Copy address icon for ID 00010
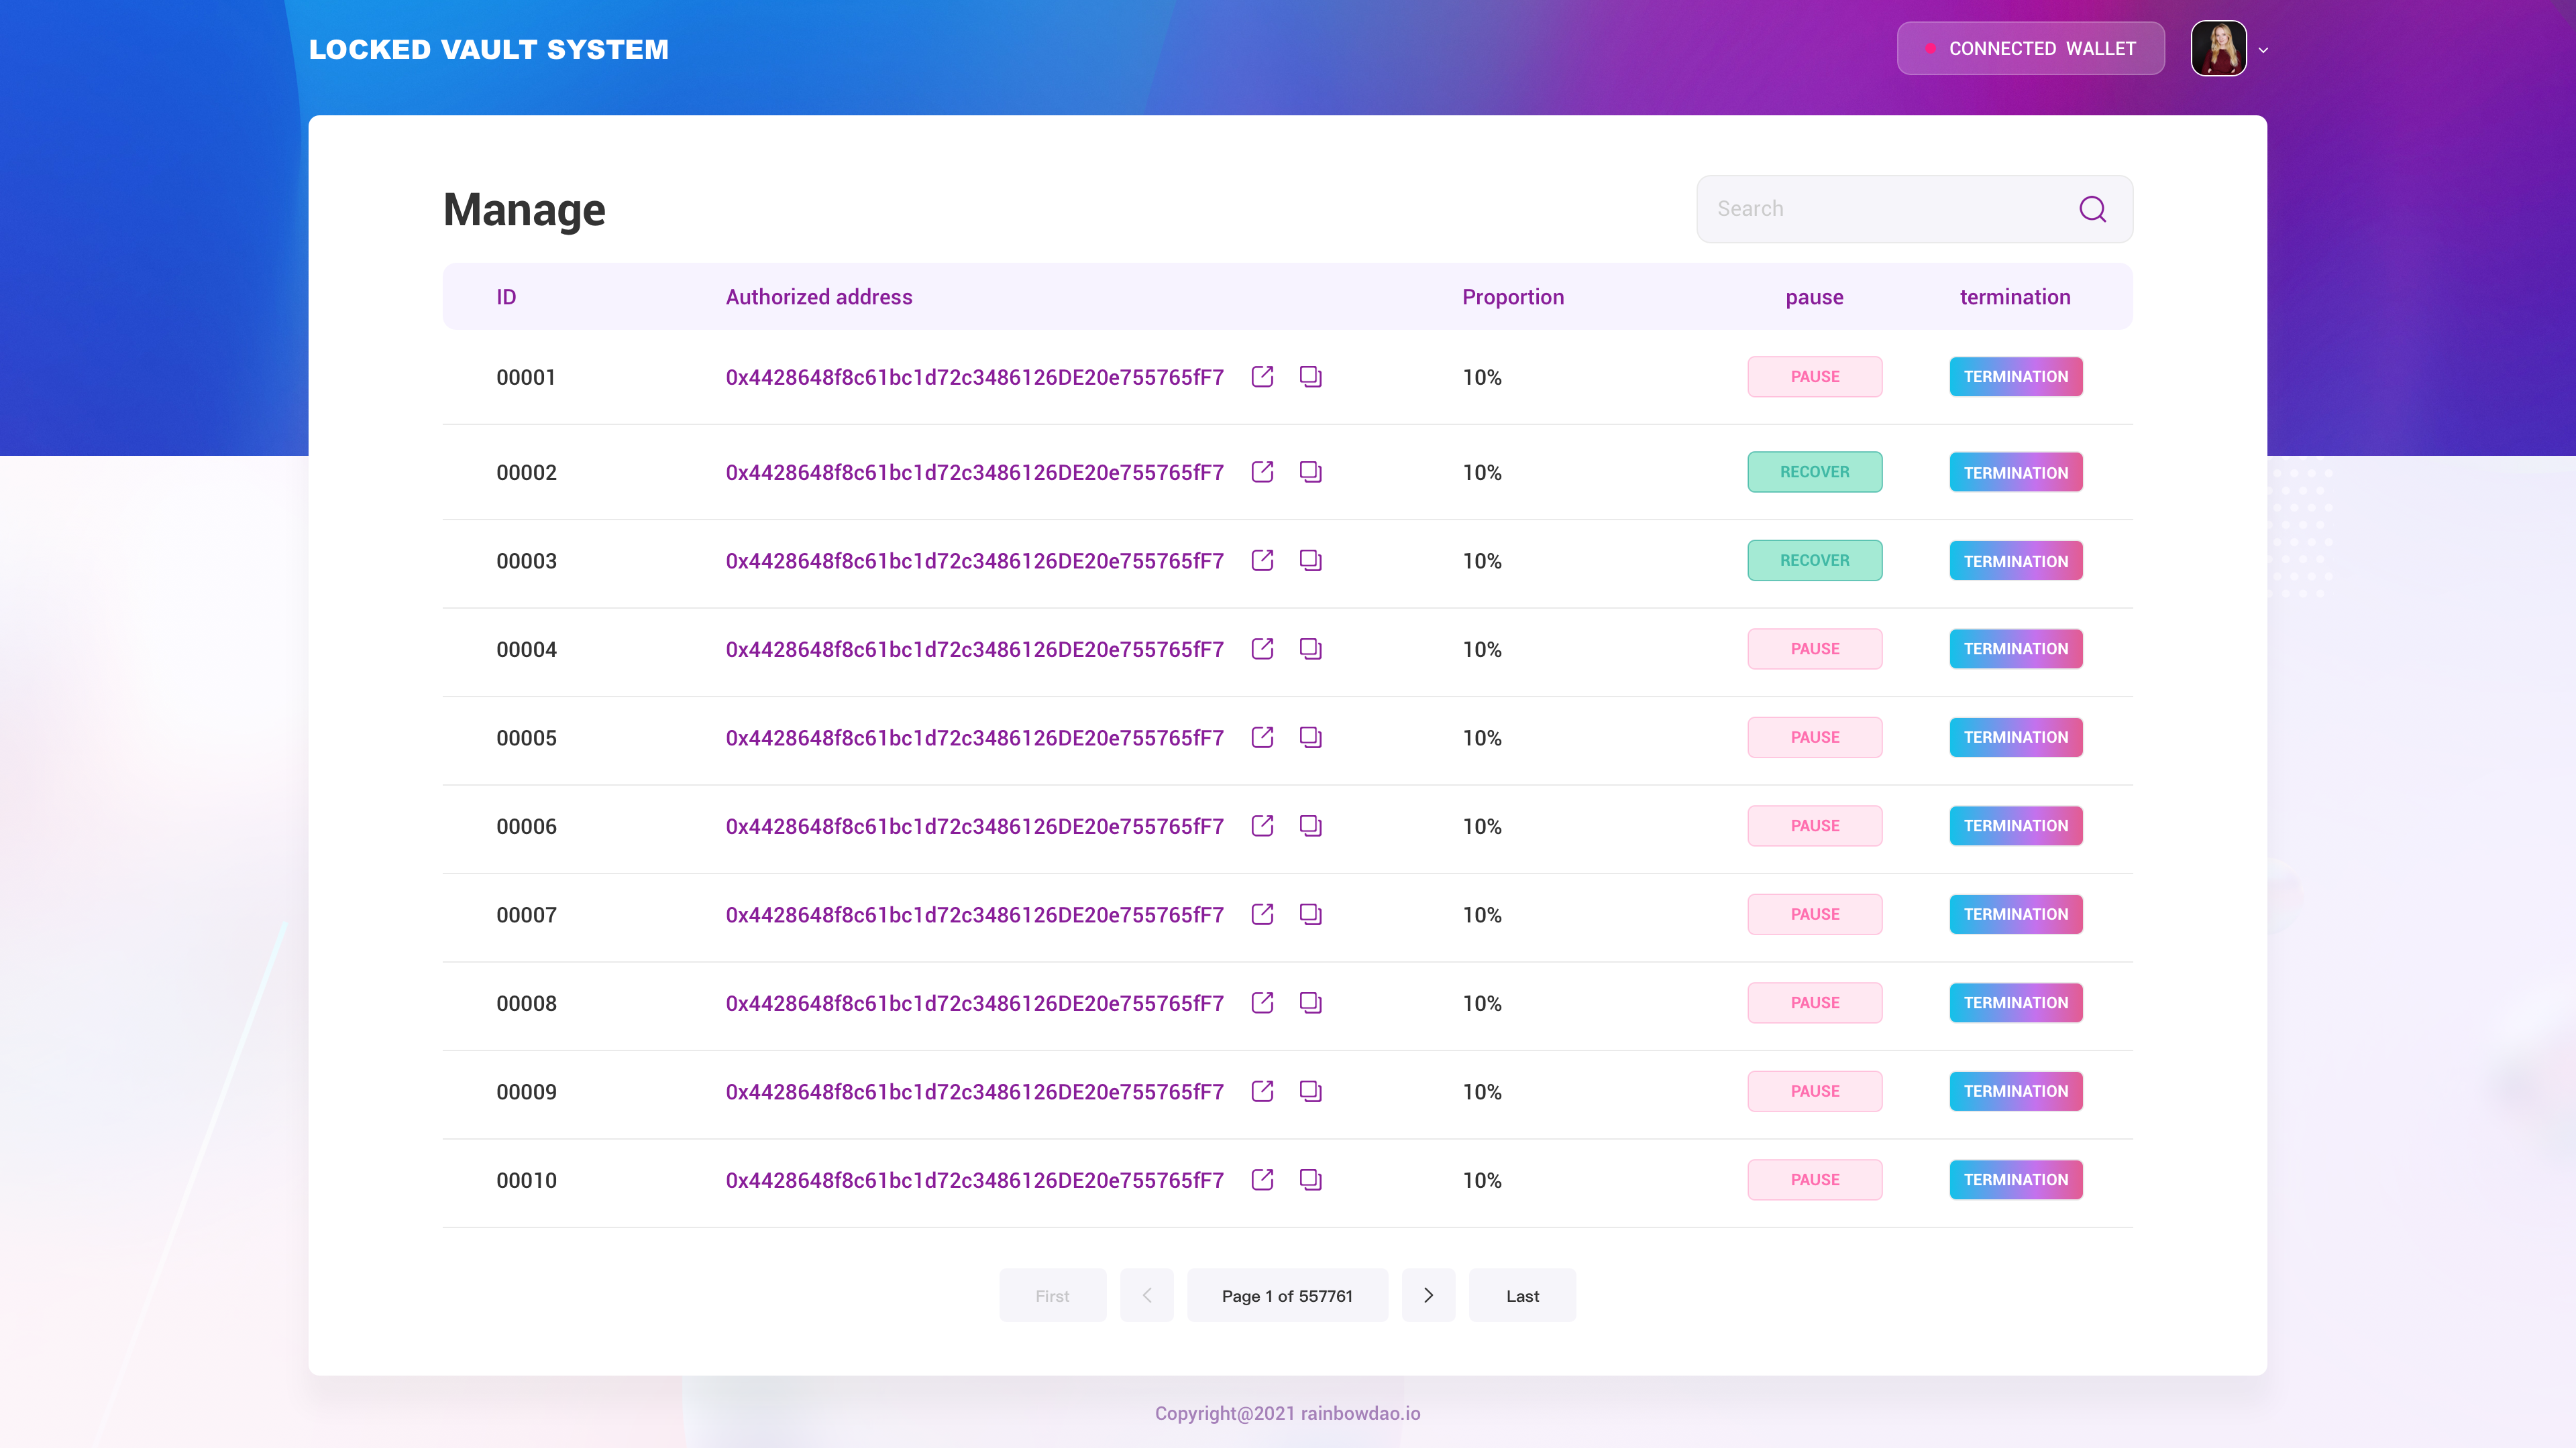 1310,1180
